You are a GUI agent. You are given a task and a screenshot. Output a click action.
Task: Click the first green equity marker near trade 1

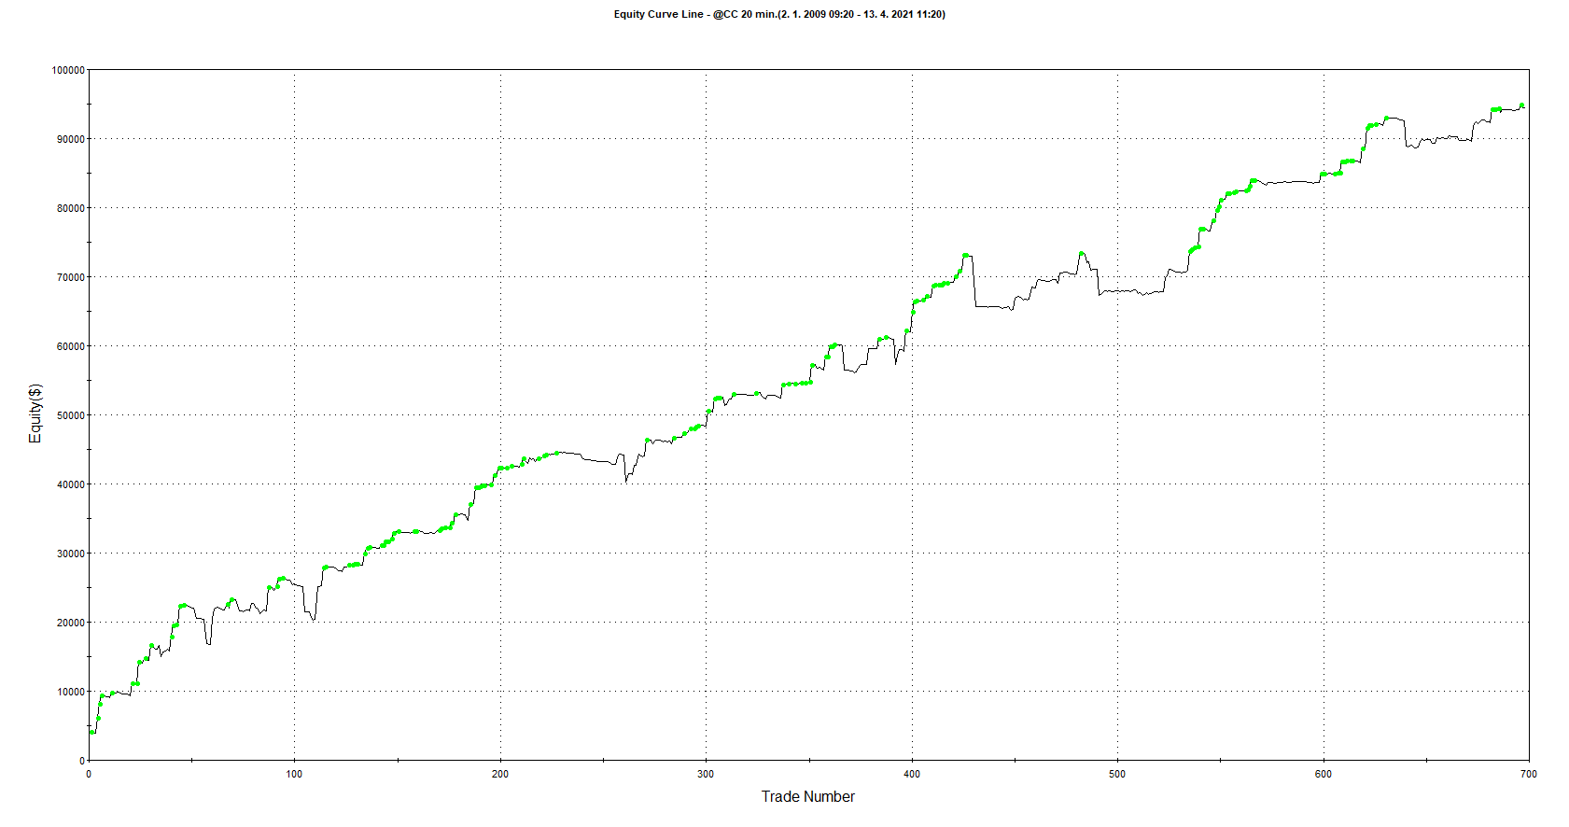[x=91, y=732]
